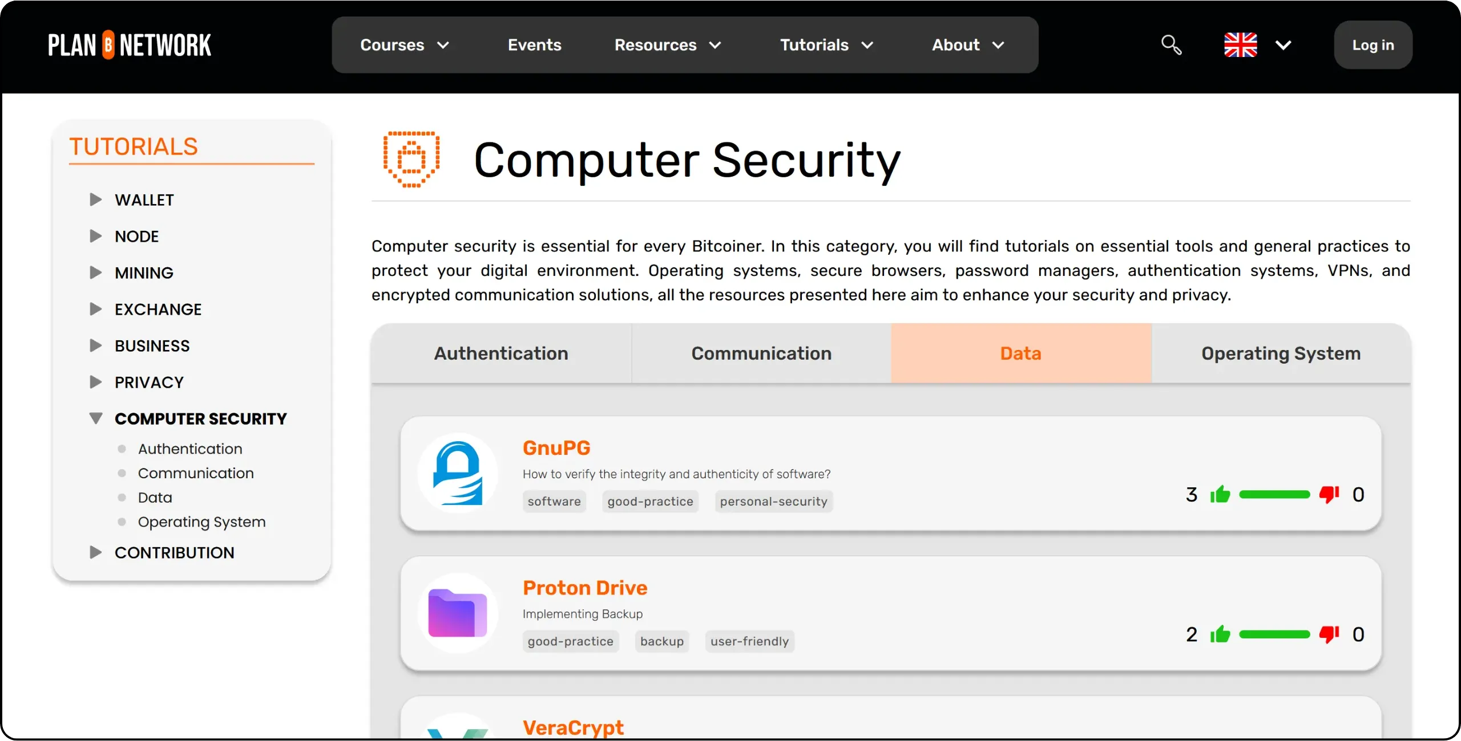Image resolution: width=1461 pixels, height=741 pixels.
Task: Click the Plan B Network logo
Action: coord(130,45)
